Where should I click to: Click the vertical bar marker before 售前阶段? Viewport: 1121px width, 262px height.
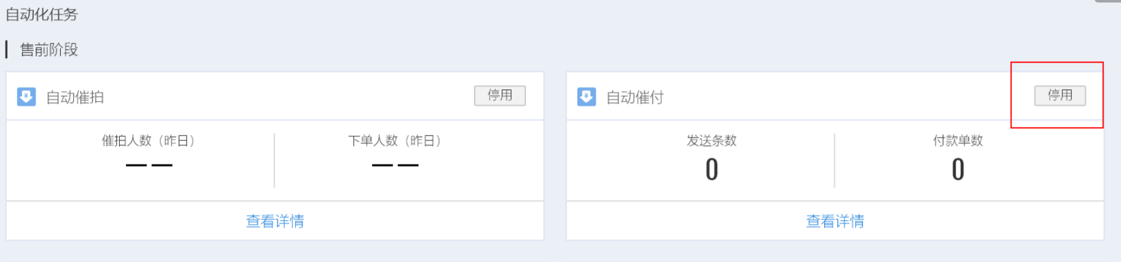point(7,50)
